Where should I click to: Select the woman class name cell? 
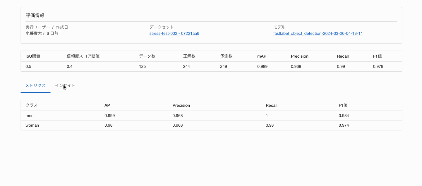click(x=32, y=125)
